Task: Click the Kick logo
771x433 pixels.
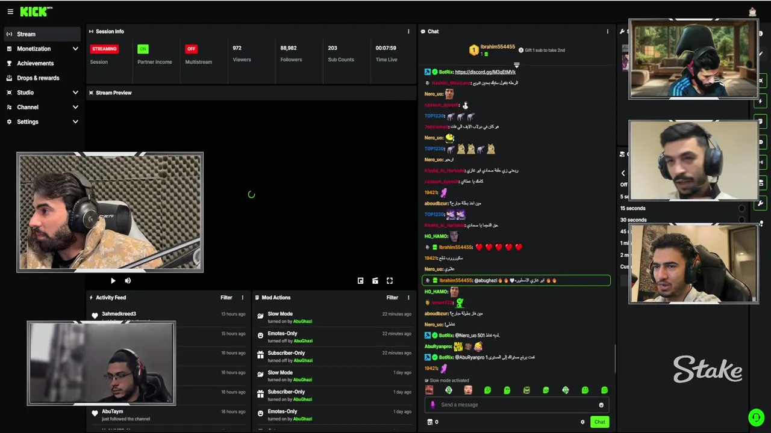Action: [x=36, y=11]
